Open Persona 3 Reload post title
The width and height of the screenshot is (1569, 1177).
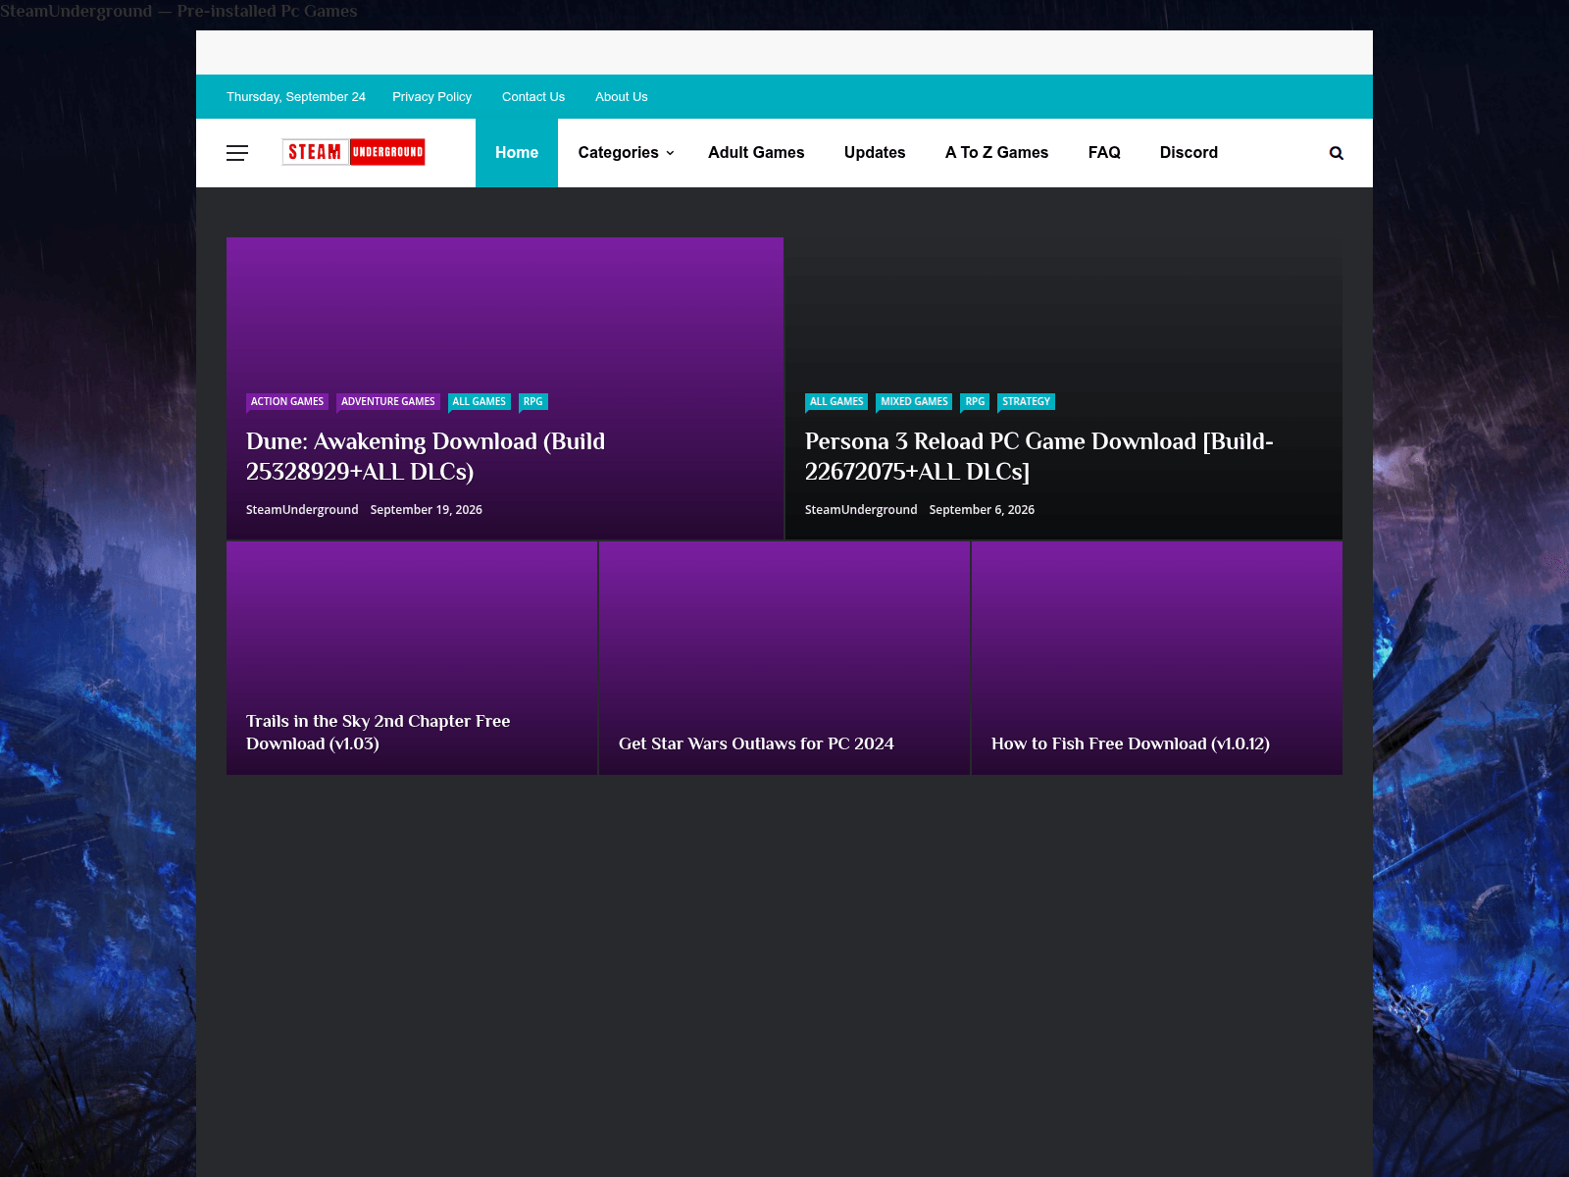(1039, 456)
